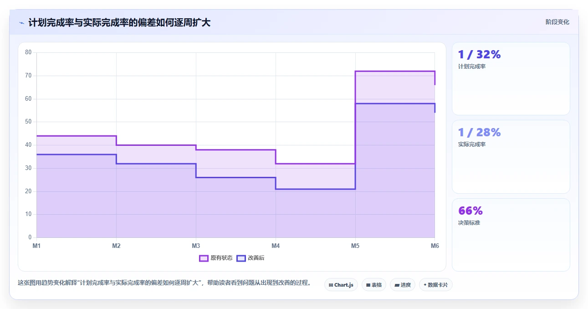Click the M6 x-axis label
This screenshot has height=309, width=588.
tap(435, 246)
